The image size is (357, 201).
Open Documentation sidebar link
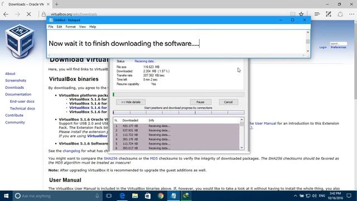click(18, 94)
